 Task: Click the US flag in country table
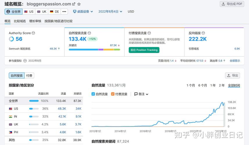coord(10,109)
